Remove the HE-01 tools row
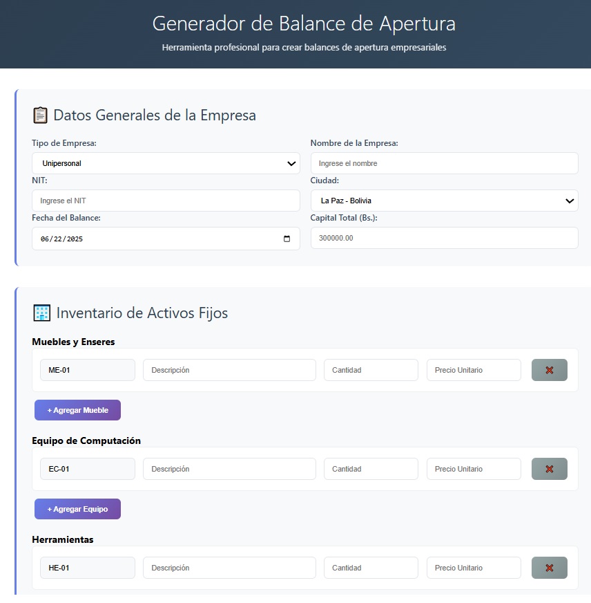Image resolution: width=591 pixels, height=603 pixels. 549,568
